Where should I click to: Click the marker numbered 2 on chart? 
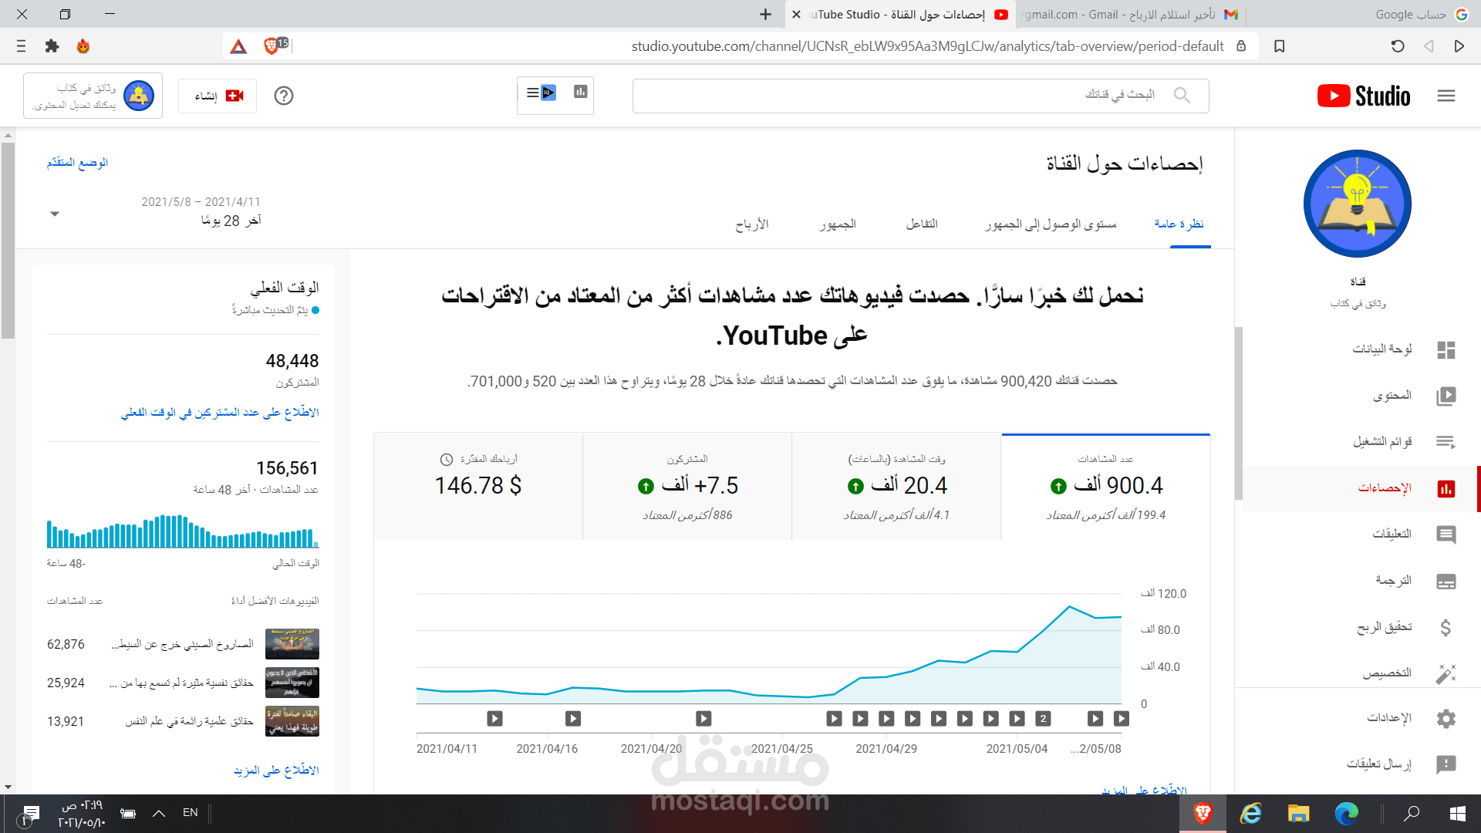[x=1043, y=719]
